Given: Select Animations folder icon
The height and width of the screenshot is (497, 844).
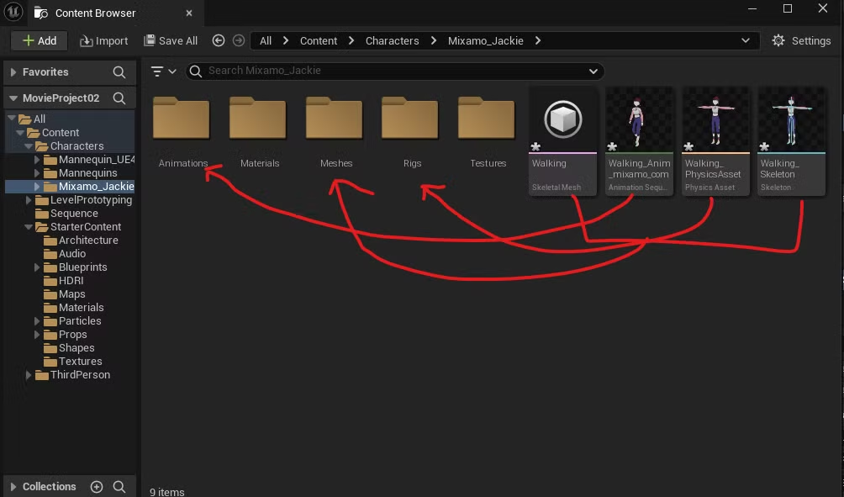Looking at the screenshot, I should coord(182,118).
